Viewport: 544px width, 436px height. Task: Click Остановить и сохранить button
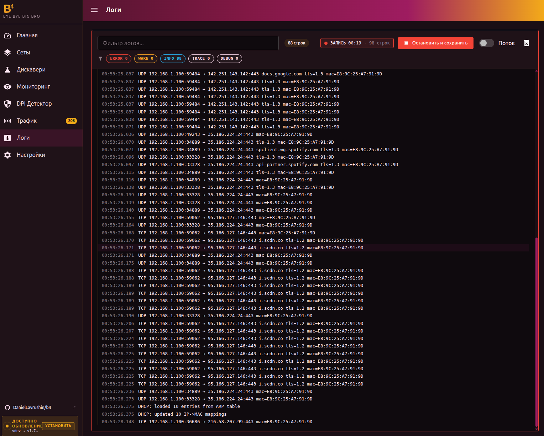point(436,43)
